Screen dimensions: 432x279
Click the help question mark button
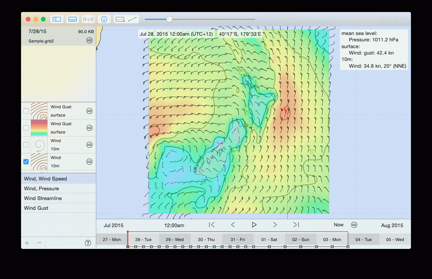click(88, 243)
